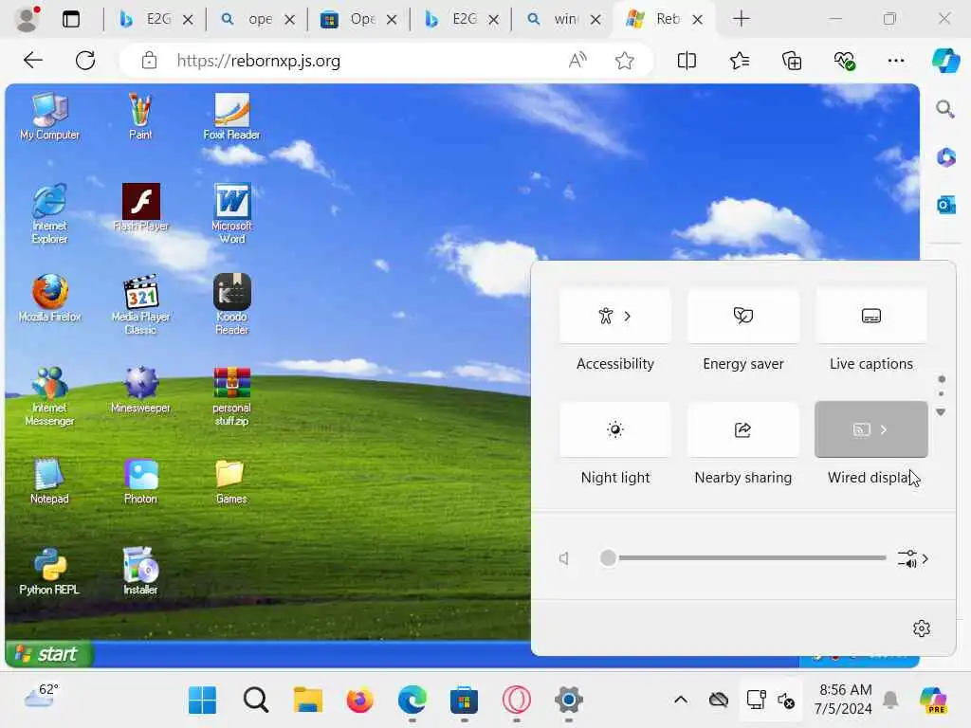Open Windows Start menu on taskbar
The height and width of the screenshot is (728, 971).
click(203, 701)
